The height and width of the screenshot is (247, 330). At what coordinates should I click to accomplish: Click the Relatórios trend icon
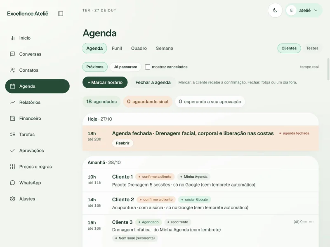pos(13,102)
